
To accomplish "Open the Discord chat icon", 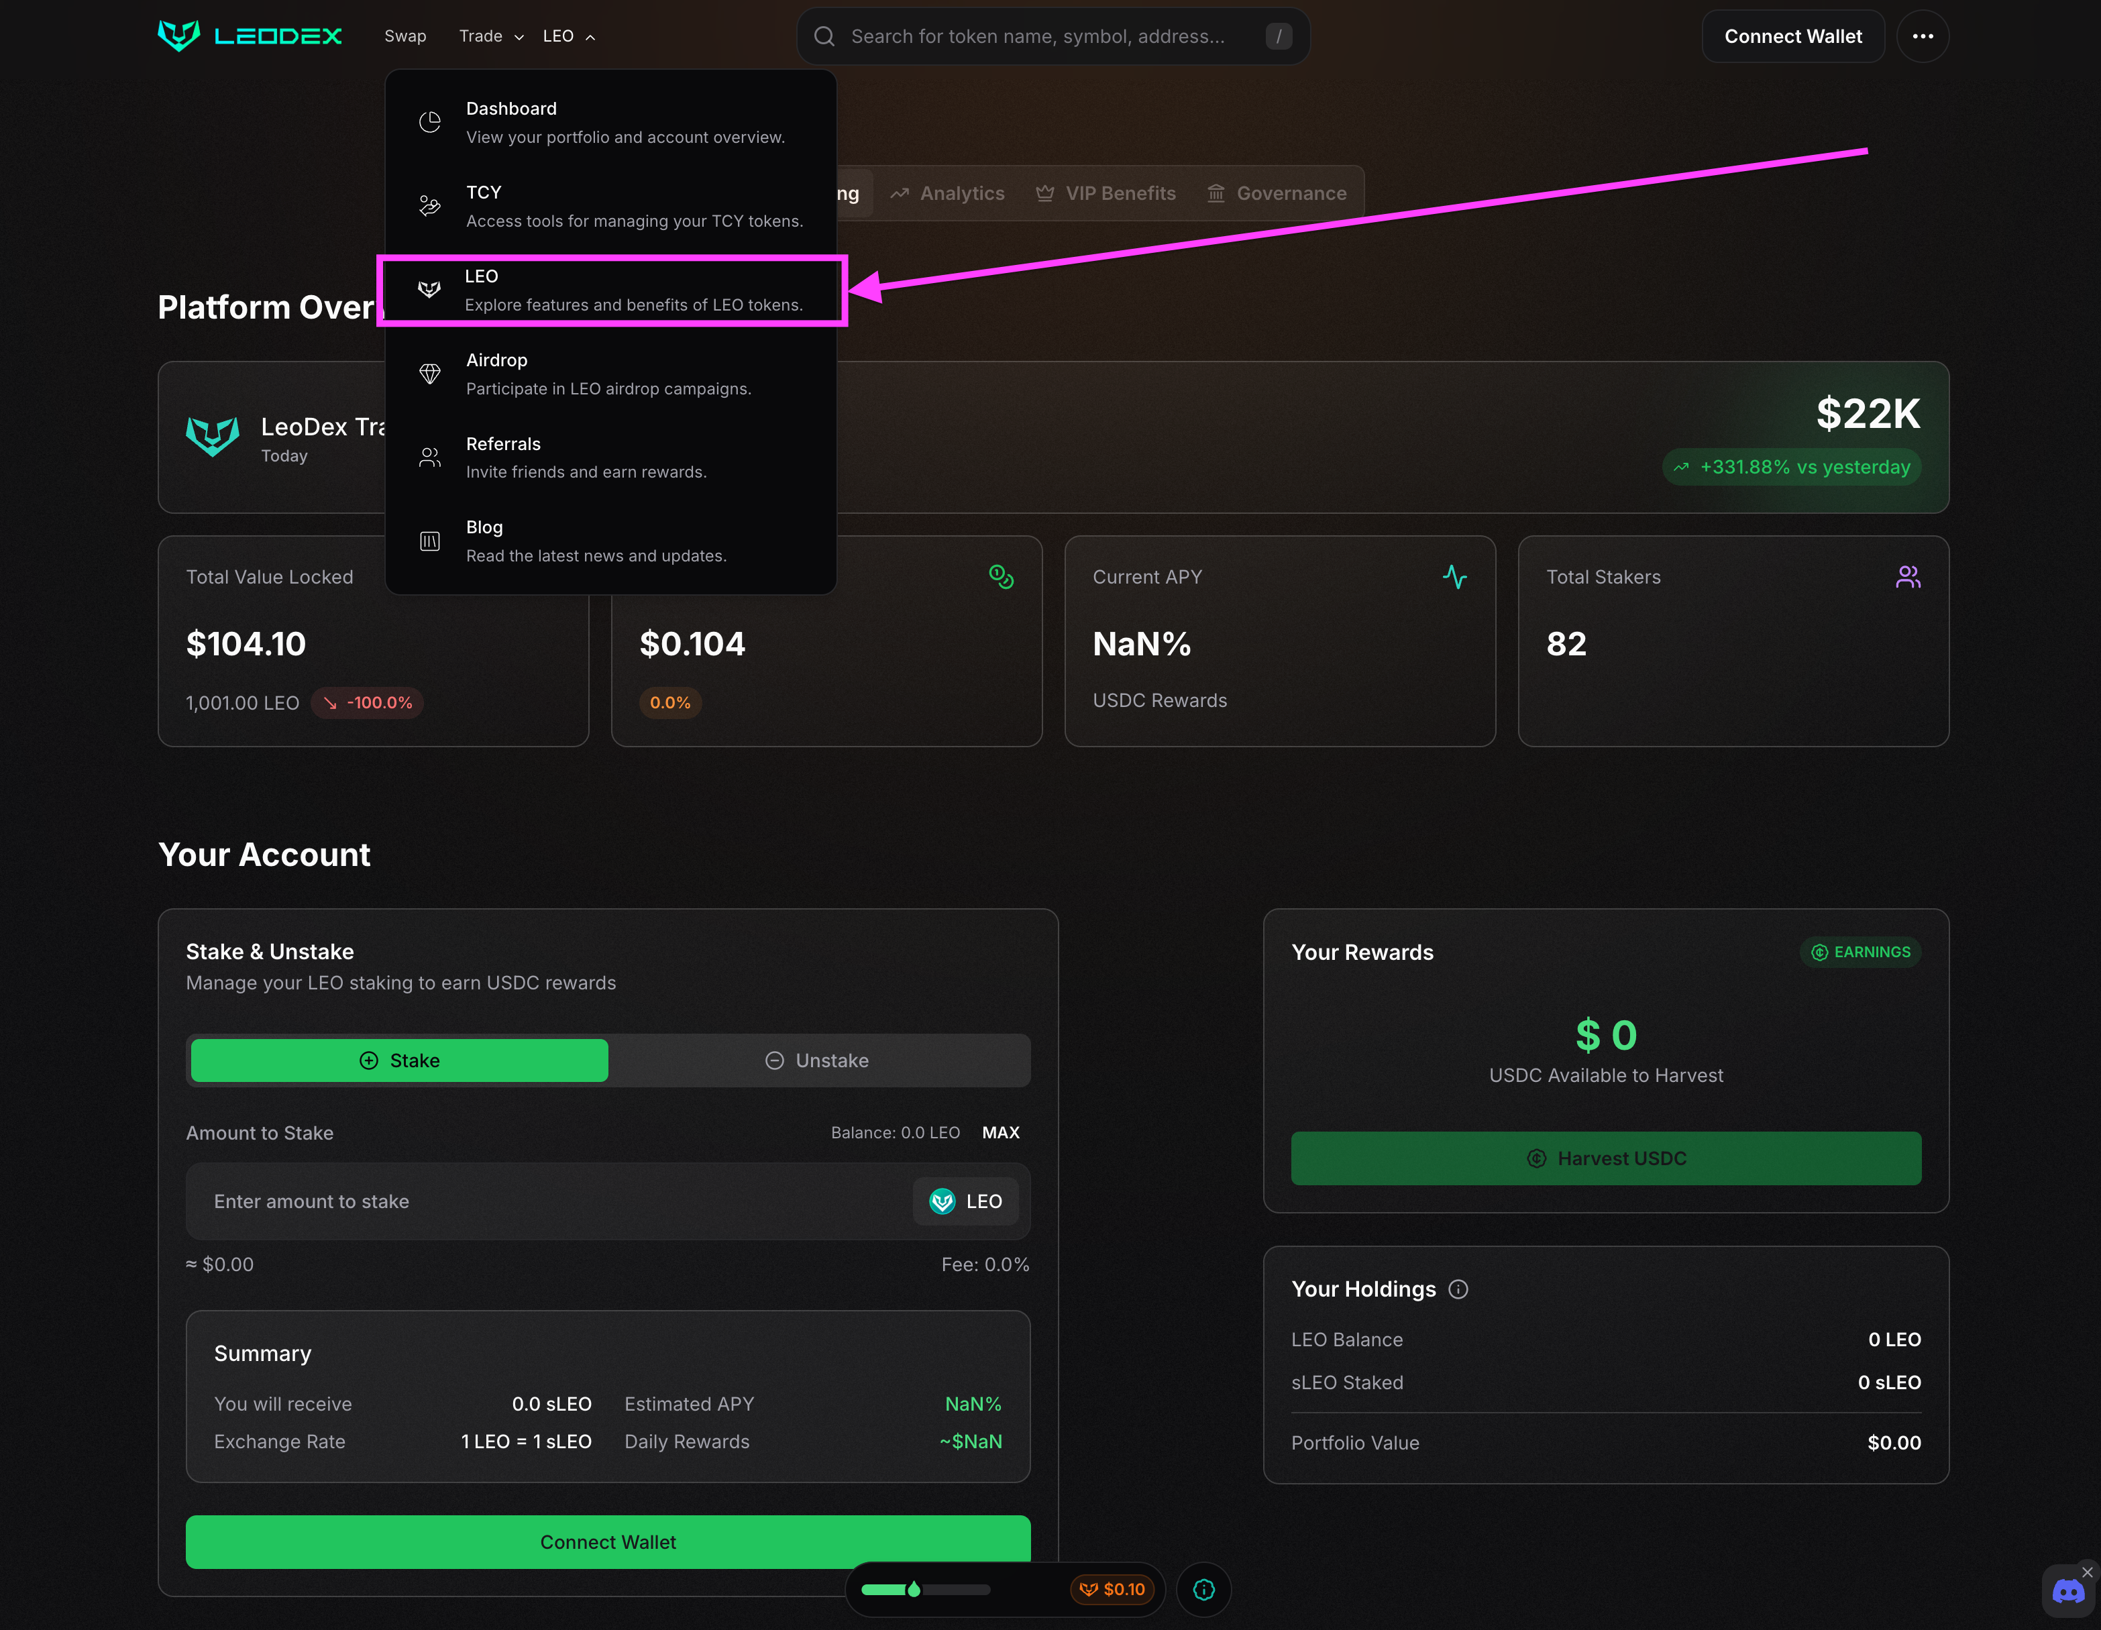I will 2067,1592.
